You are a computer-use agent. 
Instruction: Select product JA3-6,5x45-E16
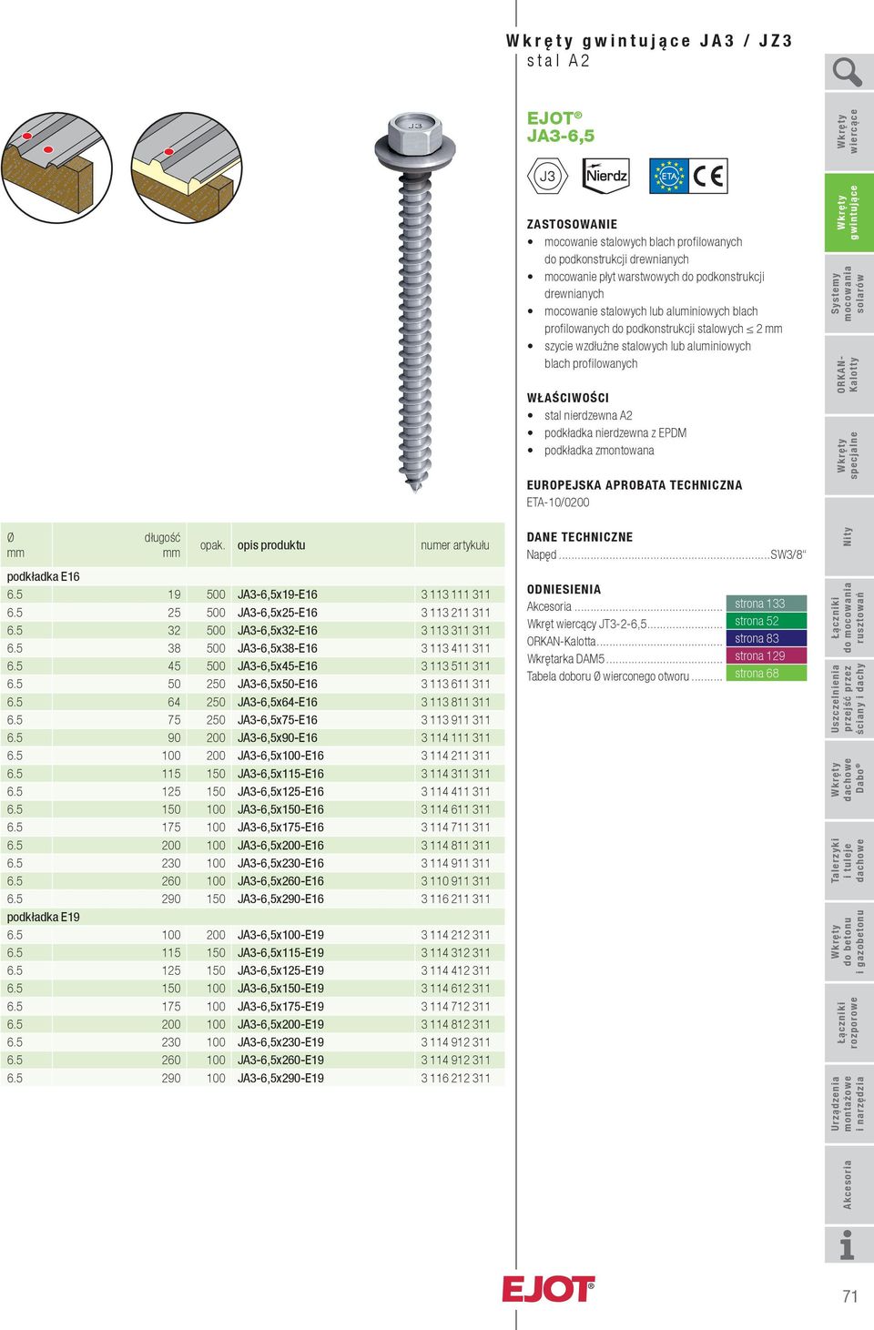pos(278,666)
